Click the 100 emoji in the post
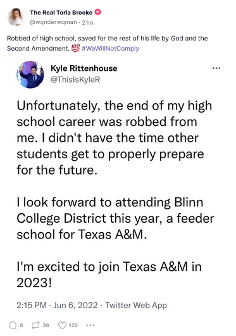This screenshot has width=236, height=336. coord(75,48)
